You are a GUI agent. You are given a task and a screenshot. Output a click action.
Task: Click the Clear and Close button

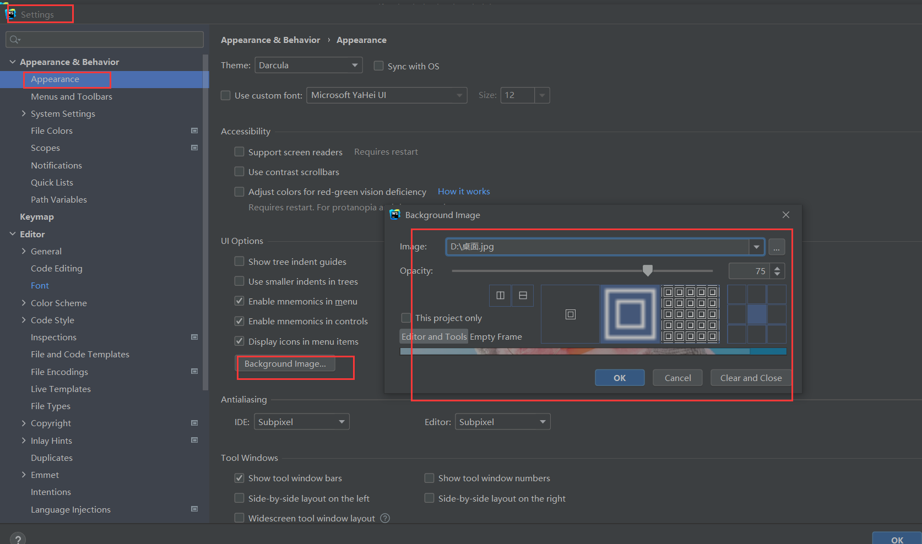pyautogui.click(x=750, y=378)
